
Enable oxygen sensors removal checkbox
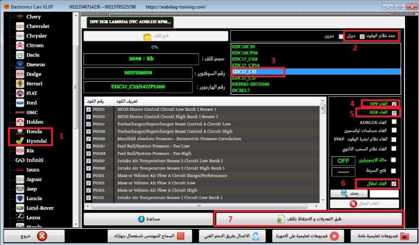[x=394, y=130]
